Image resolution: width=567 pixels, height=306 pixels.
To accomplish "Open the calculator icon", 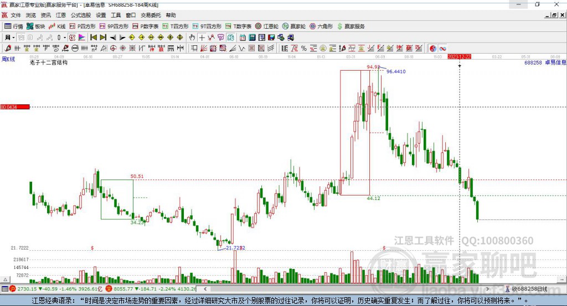I will (252, 38).
